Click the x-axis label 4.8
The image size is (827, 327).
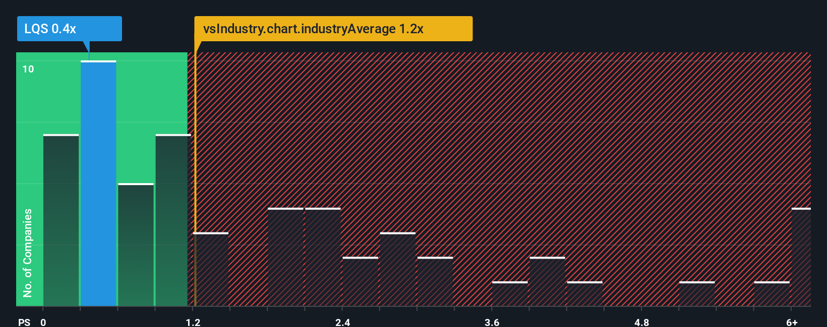click(642, 322)
